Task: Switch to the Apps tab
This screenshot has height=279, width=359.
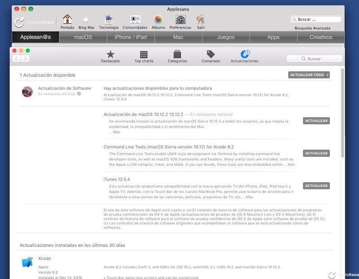Action: click(x=273, y=37)
